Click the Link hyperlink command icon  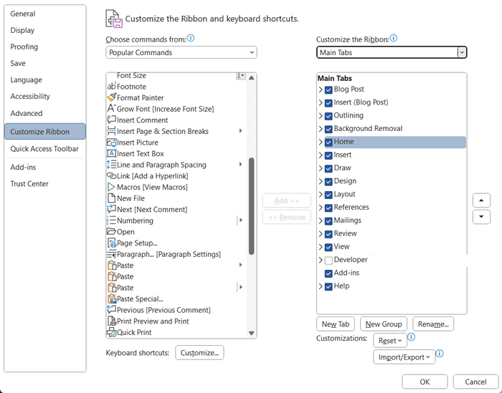[x=111, y=176]
